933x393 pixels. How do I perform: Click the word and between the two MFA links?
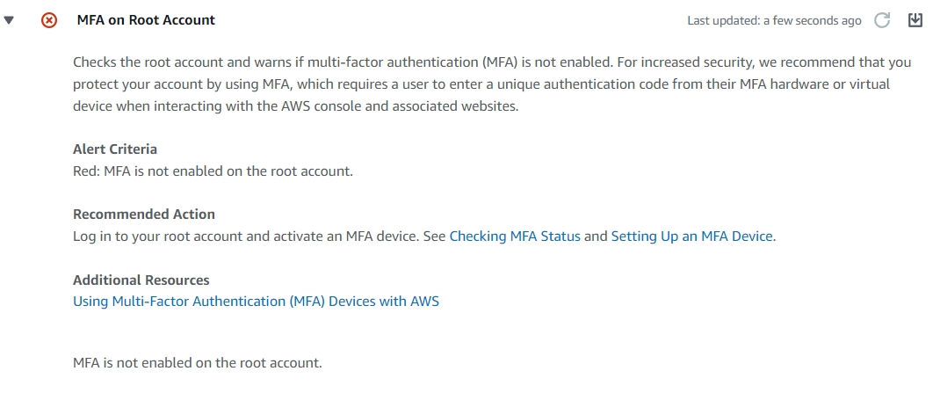point(596,237)
